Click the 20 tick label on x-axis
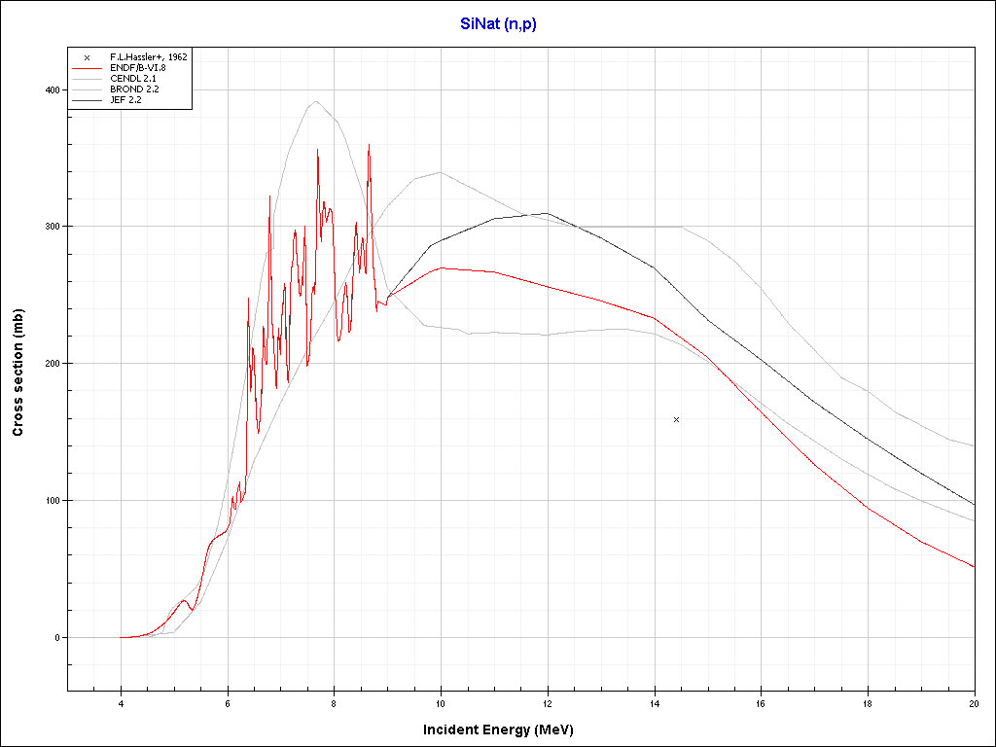 [x=974, y=702]
